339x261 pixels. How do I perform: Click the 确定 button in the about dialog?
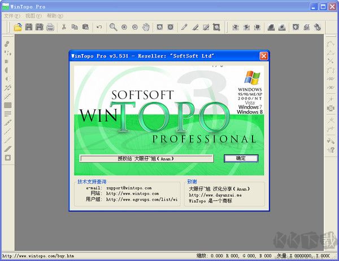coord(241,158)
